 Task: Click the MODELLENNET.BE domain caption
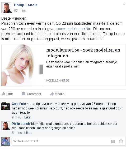click(58, 80)
